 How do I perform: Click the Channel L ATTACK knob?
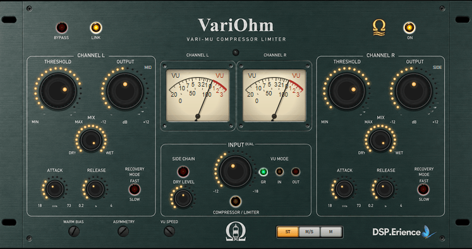pyautogui.click(x=55, y=189)
